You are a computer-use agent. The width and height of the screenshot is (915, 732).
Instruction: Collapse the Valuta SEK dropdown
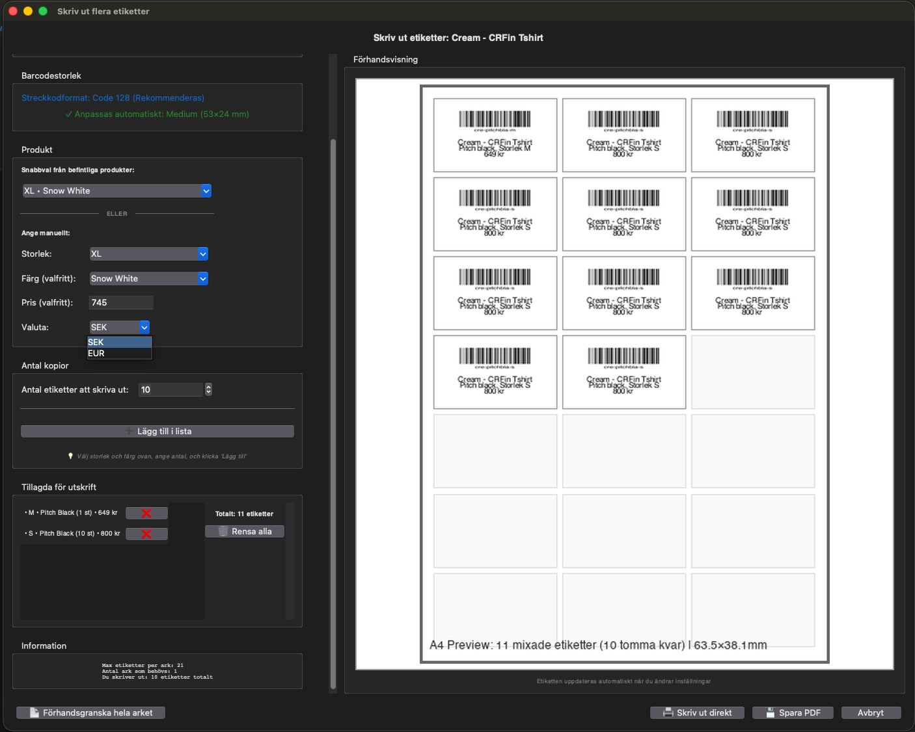(120, 327)
